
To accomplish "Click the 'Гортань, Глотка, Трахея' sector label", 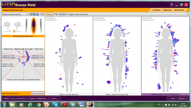I will tap(23, 79).
